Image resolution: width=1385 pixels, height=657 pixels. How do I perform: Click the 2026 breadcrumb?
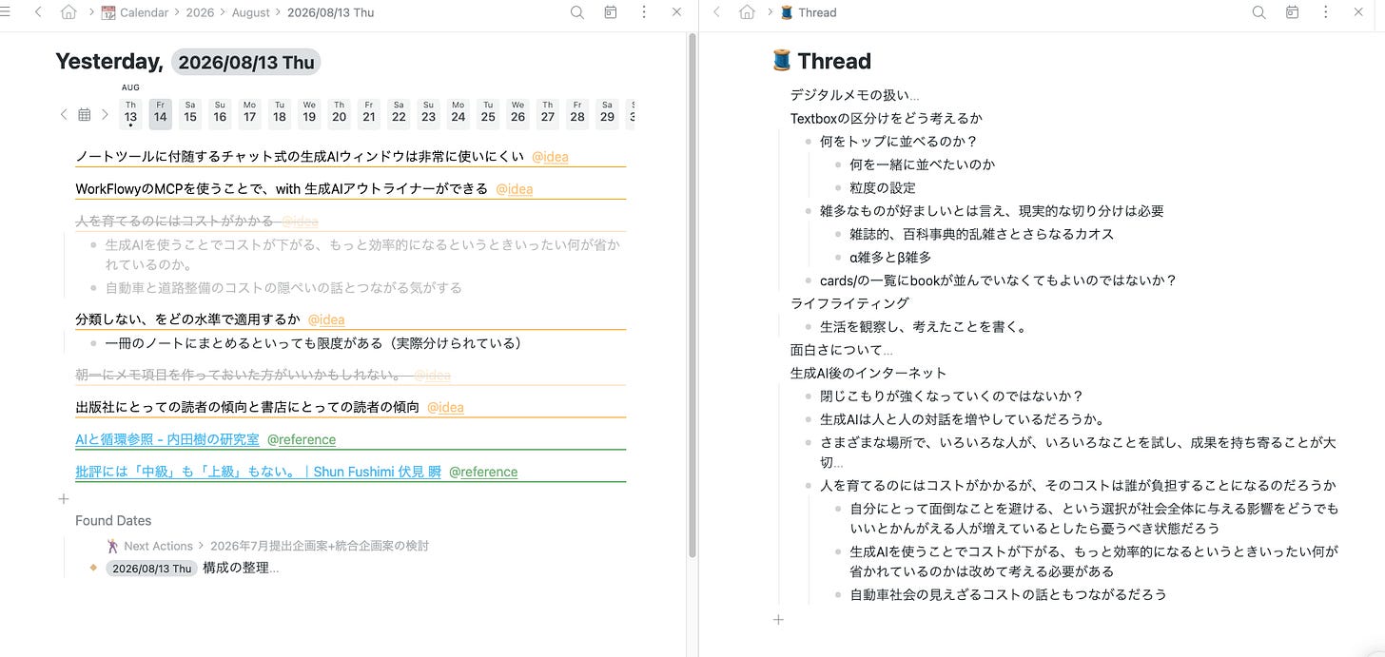pos(200,12)
